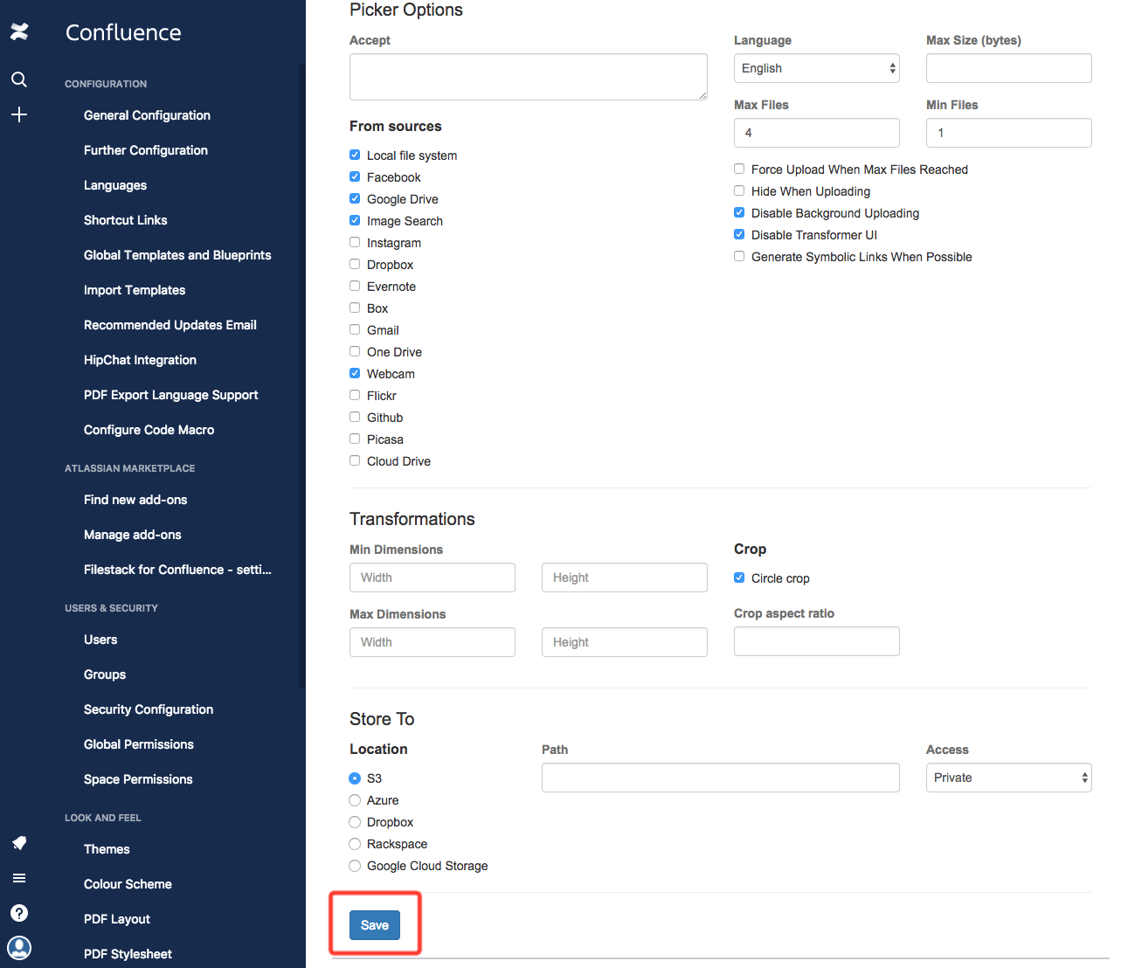Open the notifications megaphone icon
This screenshot has height=968, width=1121.
[19, 843]
